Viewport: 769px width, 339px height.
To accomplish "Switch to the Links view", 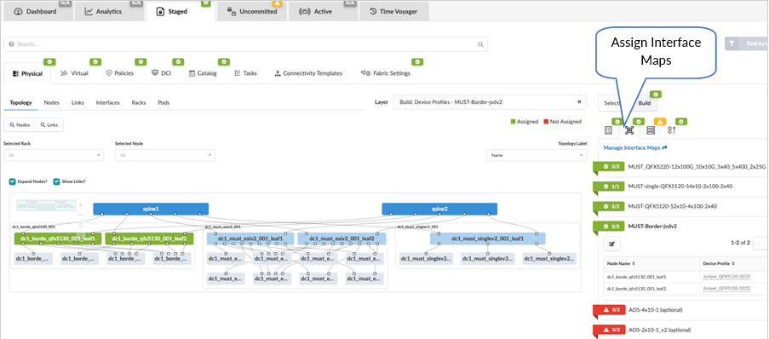I will (77, 102).
